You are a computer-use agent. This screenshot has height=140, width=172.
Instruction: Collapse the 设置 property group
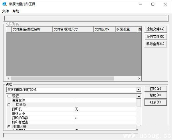9,96
